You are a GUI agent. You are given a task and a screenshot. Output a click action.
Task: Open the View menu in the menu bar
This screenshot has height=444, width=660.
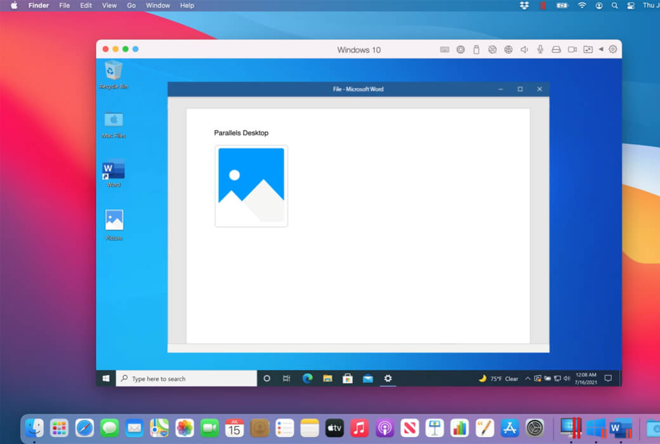[x=109, y=6]
